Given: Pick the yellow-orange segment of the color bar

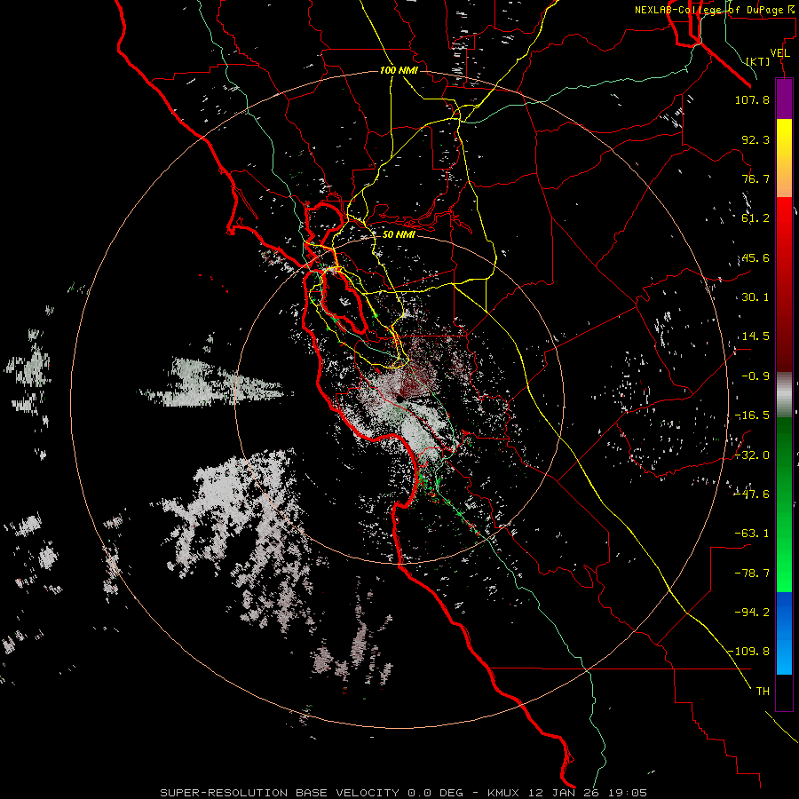Looking at the screenshot, I should [784, 158].
